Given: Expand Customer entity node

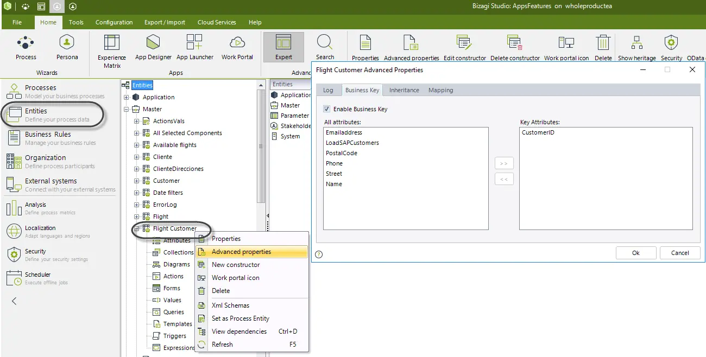Looking at the screenshot, I should pos(137,181).
